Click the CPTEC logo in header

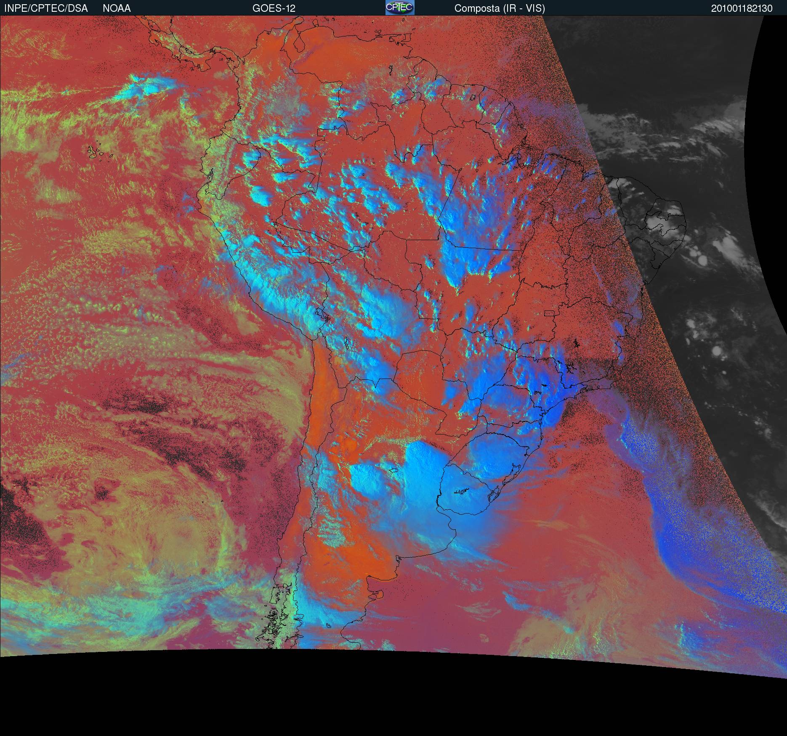399,8
